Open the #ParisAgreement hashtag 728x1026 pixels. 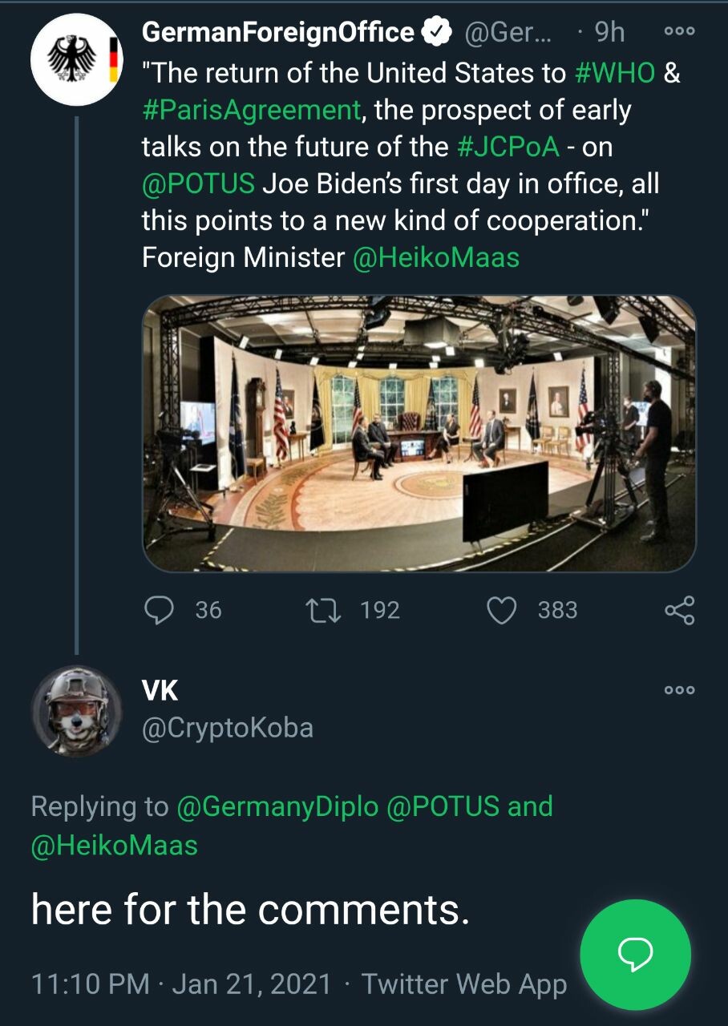tap(251, 110)
